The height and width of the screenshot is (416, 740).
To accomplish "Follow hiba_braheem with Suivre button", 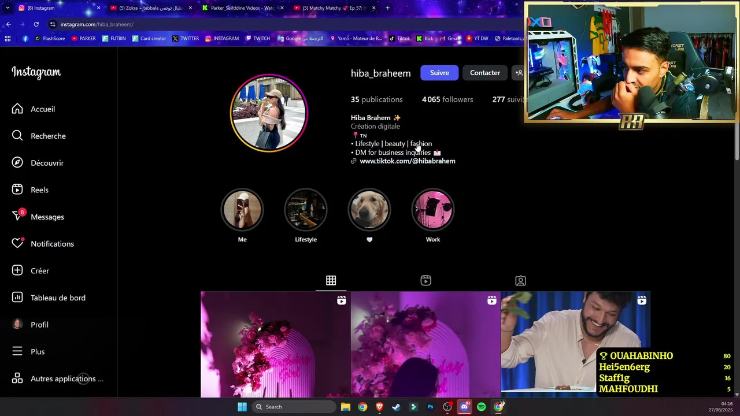I will [x=439, y=73].
